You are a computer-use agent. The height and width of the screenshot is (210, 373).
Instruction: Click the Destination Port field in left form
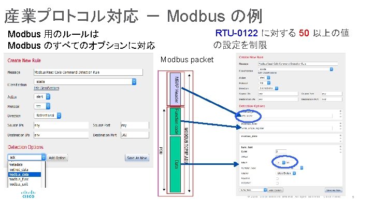pos(135,135)
